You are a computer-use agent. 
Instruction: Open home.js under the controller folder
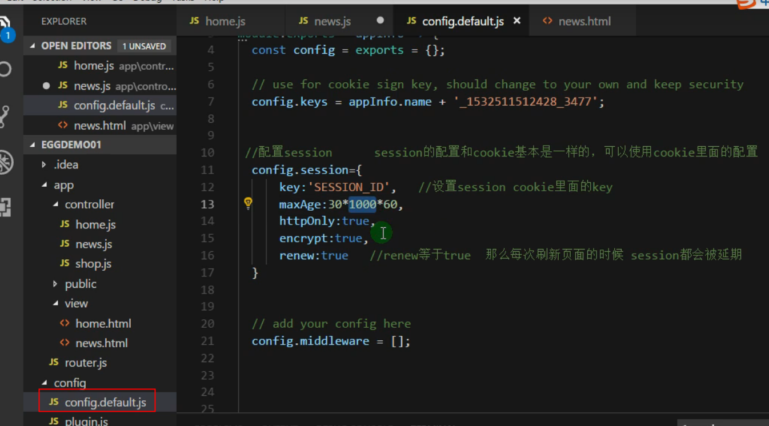click(x=95, y=224)
